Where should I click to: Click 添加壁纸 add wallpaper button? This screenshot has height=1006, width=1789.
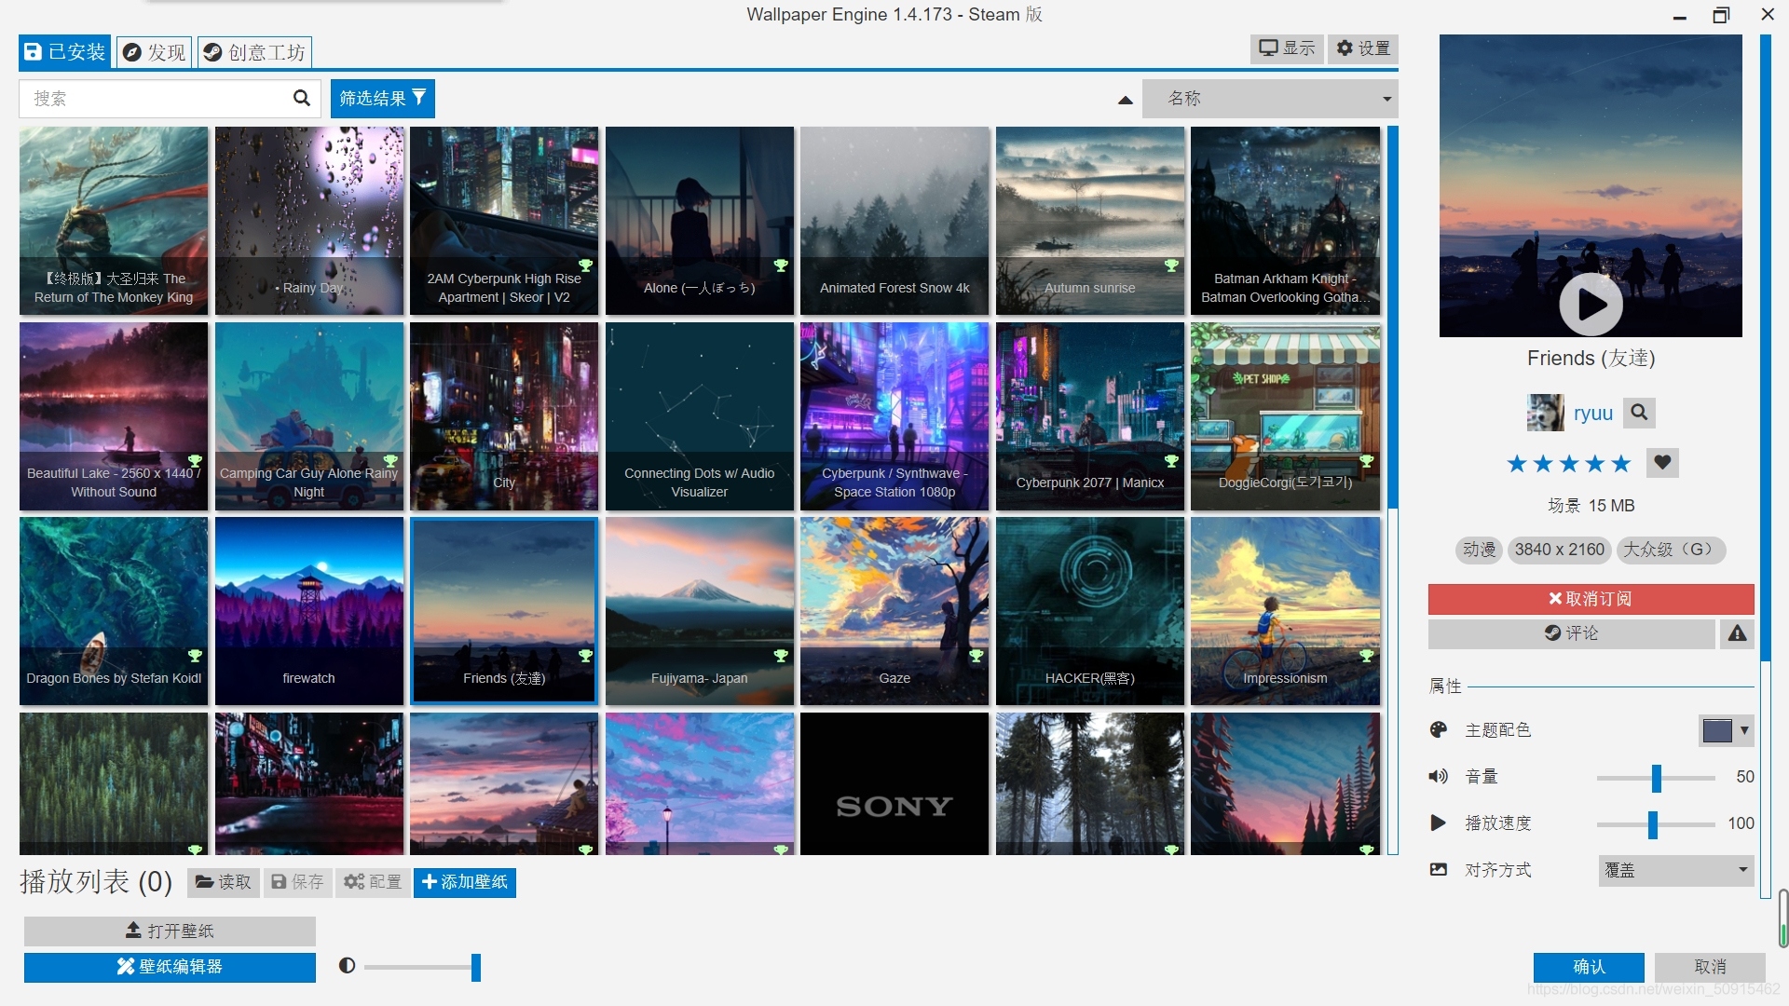[x=465, y=882]
